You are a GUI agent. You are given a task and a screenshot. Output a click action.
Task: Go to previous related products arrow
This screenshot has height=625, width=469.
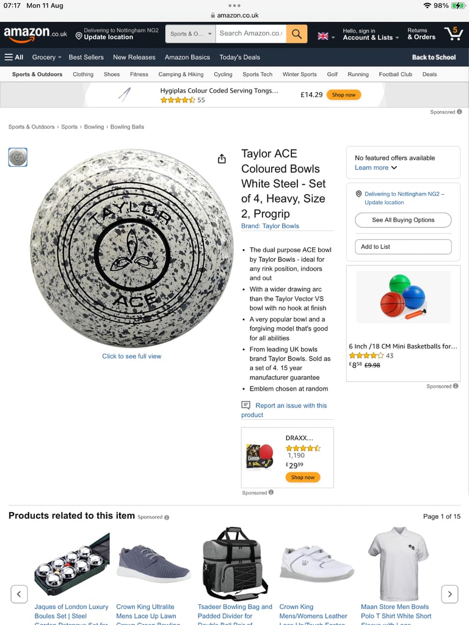click(x=19, y=594)
